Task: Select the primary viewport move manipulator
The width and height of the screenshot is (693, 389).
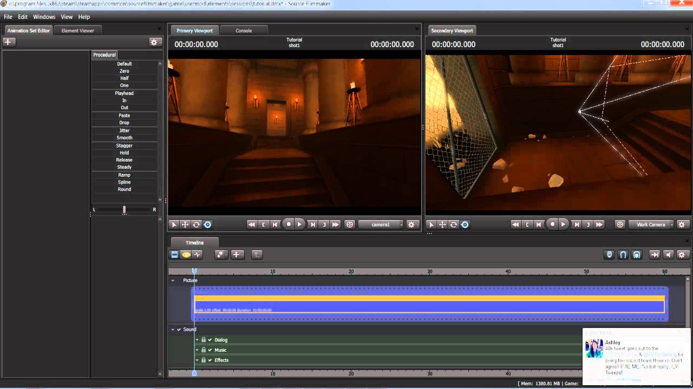Action: [185, 224]
